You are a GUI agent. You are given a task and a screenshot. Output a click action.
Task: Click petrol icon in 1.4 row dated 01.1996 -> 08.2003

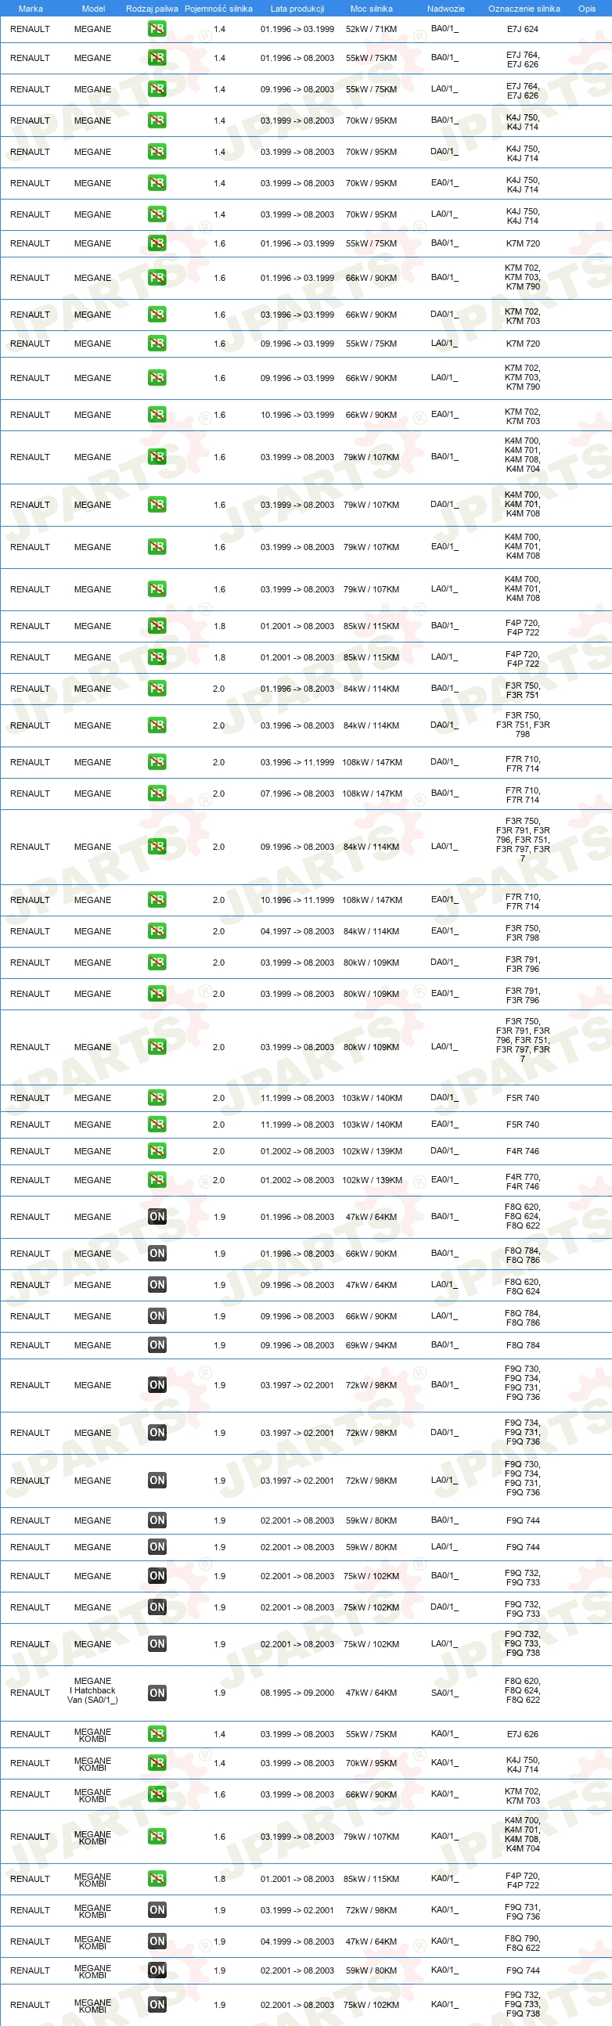coord(157,58)
